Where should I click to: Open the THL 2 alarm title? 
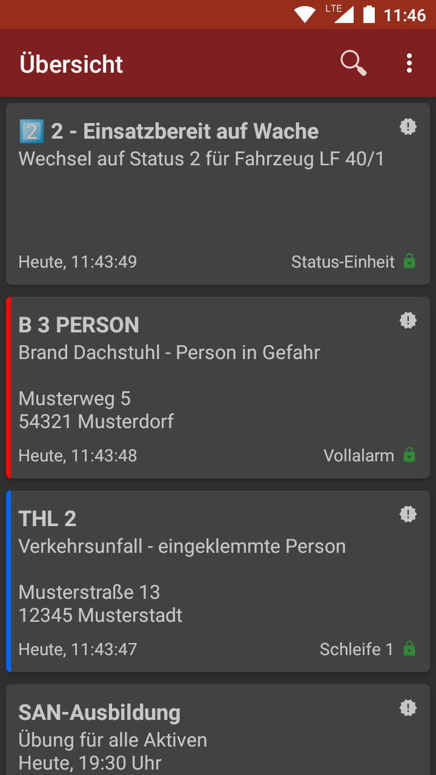pos(47,519)
